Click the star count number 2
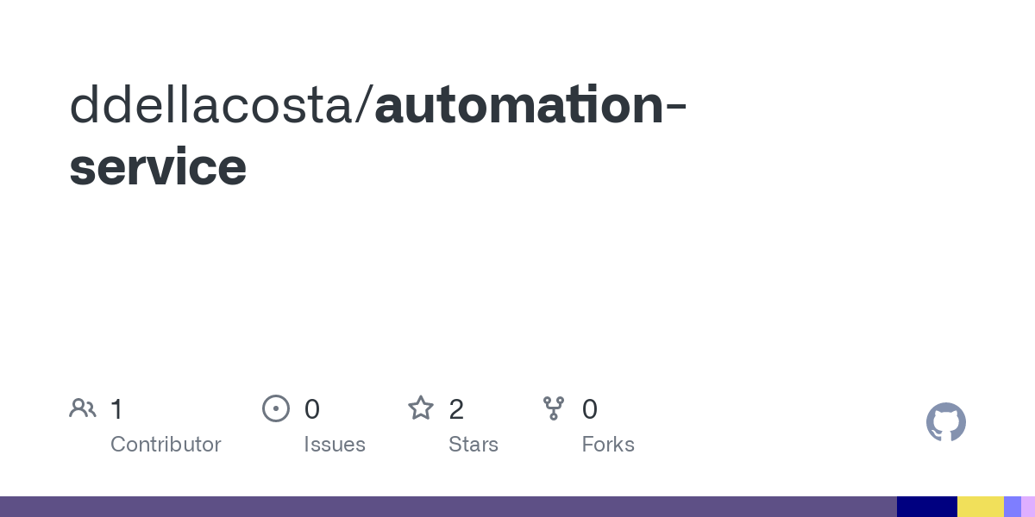This screenshot has height=517, width=1035. (x=457, y=409)
